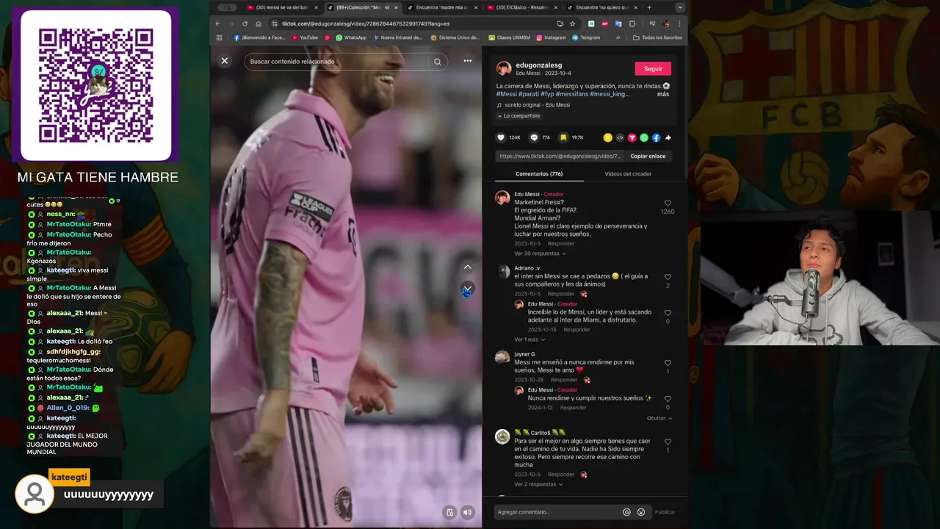
Task: Click the #Messi hashtag link
Action: point(507,94)
